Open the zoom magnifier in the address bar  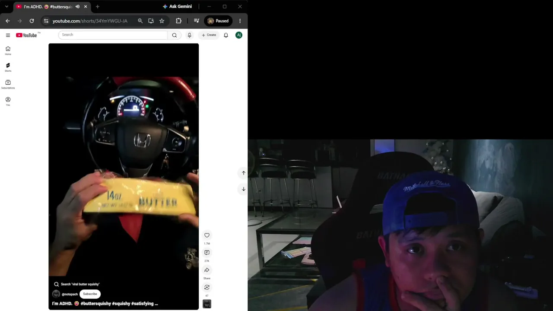[x=140, y=21]
